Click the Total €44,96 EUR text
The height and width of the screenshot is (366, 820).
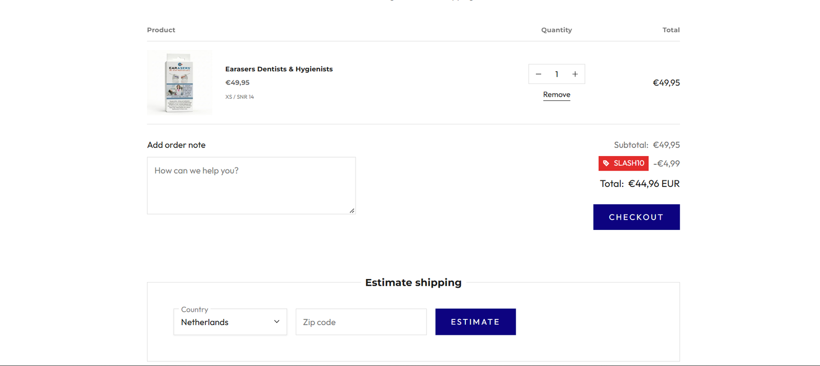coord(640,184)
